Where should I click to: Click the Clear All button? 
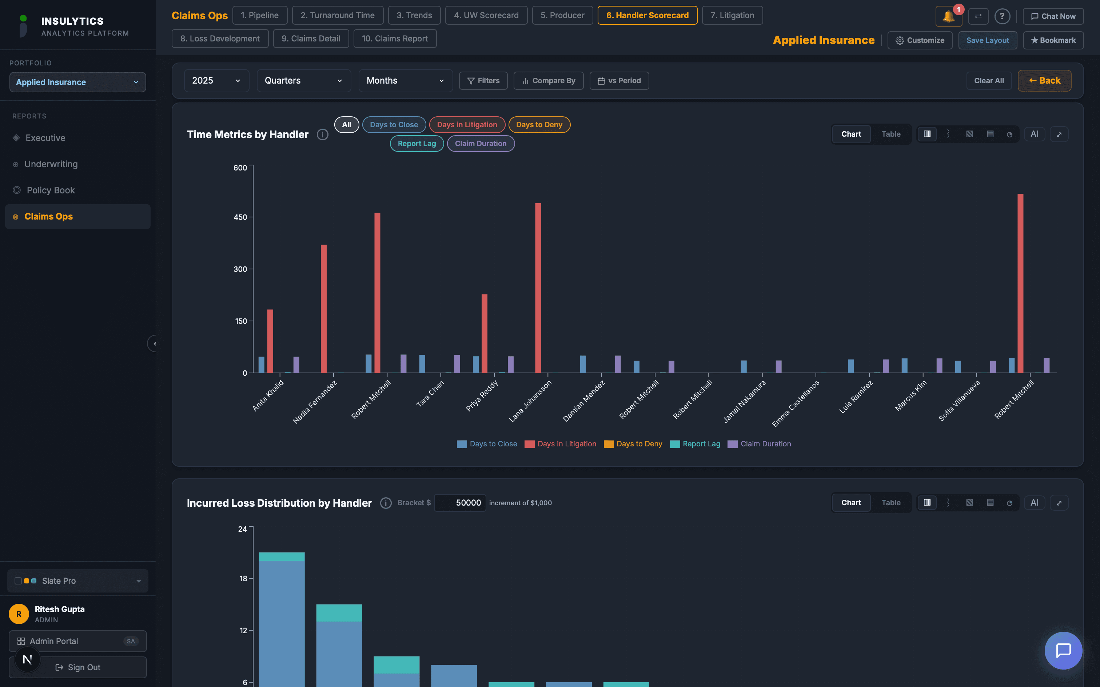click(989, 80)
